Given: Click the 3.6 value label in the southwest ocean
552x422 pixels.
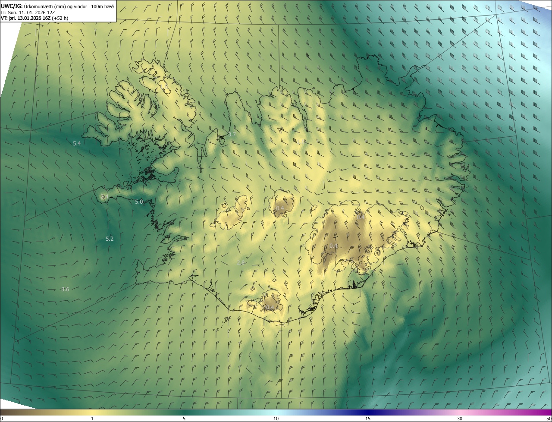Looking at the screenshot, I should tap(65, 289).
